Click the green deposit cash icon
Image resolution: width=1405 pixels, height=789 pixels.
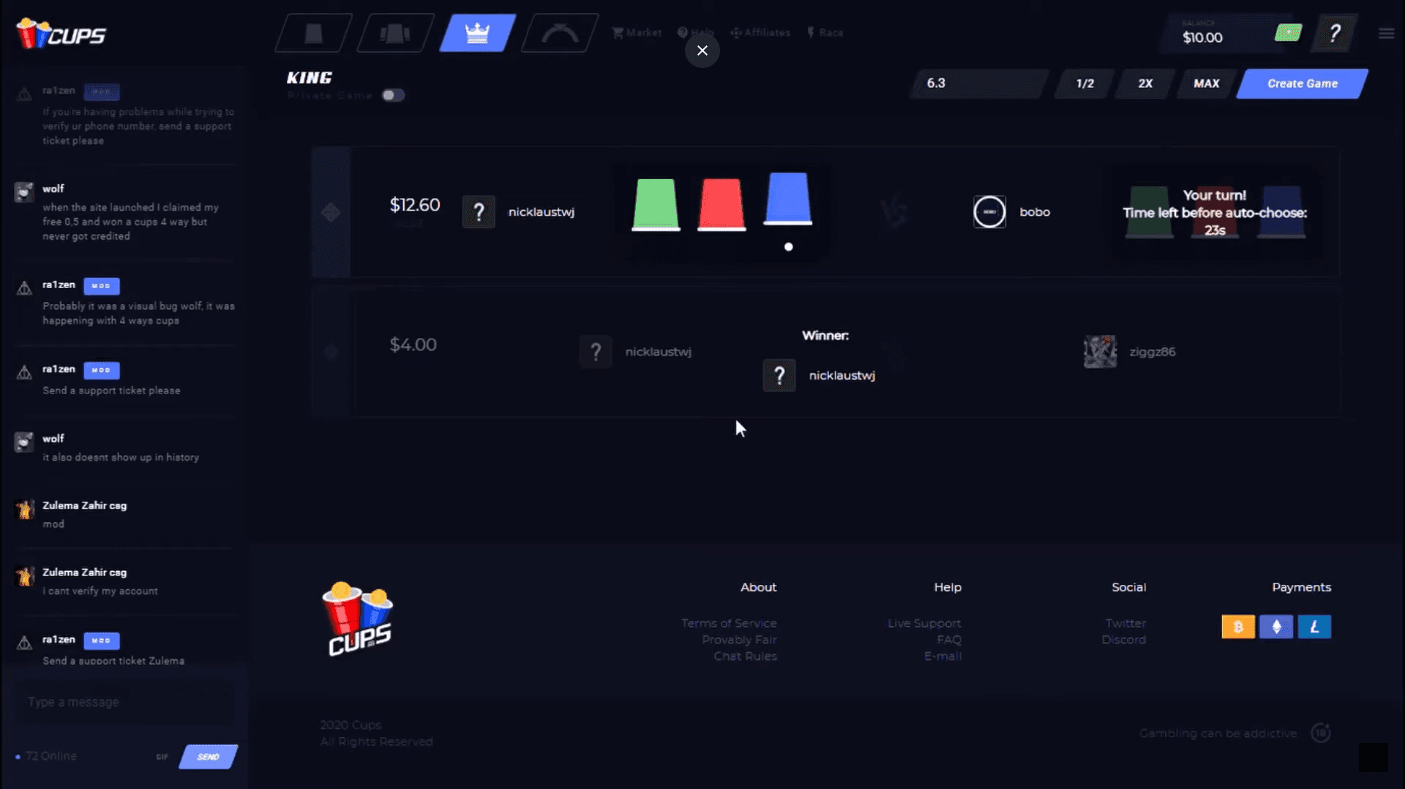point(1288,33)
